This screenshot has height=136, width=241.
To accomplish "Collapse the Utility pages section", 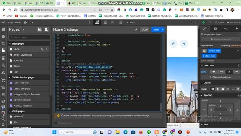I will coord(9,111).
